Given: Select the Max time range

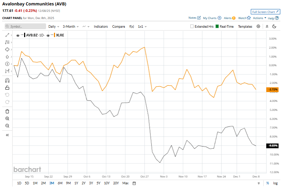Looking at the screenshot, I should pyautogui.click(x=126, y=183).
